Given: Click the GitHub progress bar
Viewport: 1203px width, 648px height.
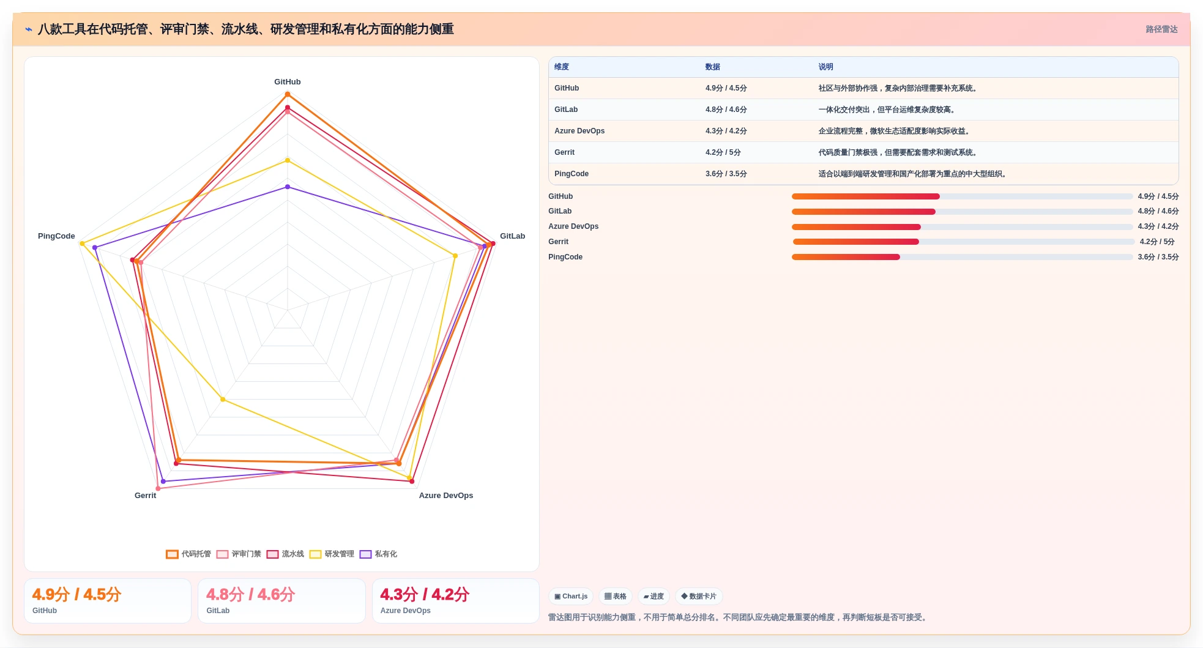Looking at the screenshot, I should (x=962, y=196).
